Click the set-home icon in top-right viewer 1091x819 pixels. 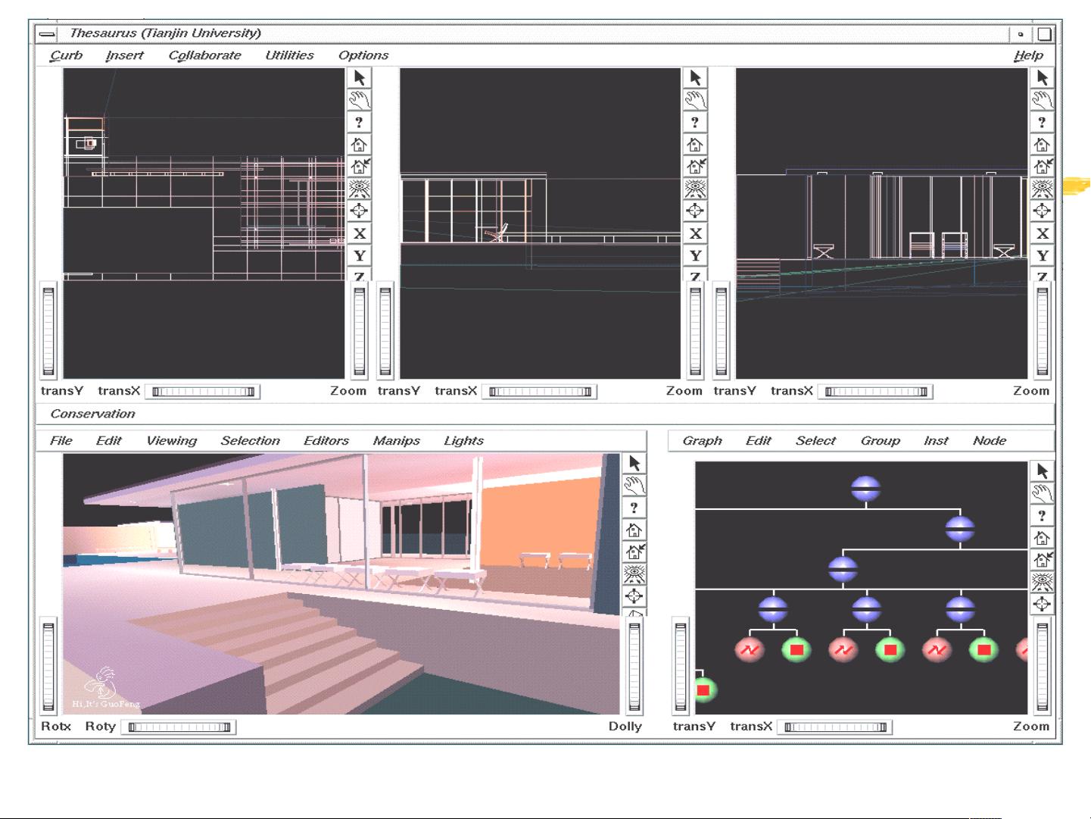1042,167
